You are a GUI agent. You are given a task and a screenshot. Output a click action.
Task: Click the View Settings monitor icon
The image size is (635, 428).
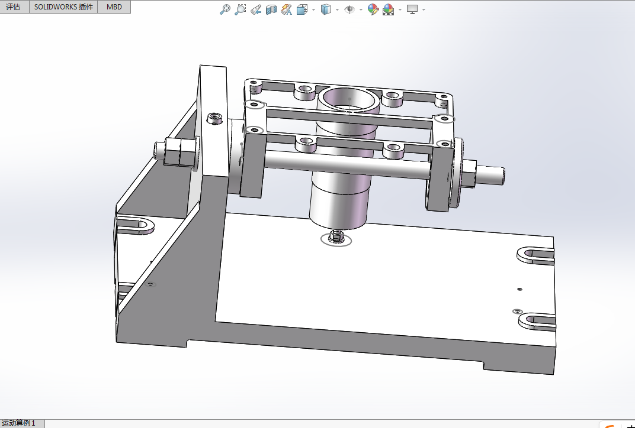[x=412, y=9]
